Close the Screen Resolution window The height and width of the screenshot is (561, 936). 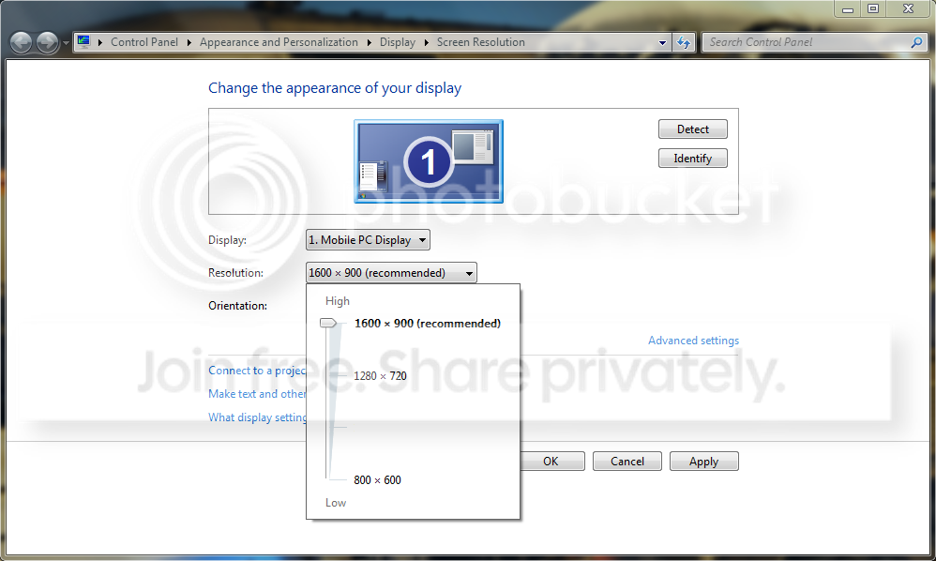pyautogui.click(x=908, y=9)
